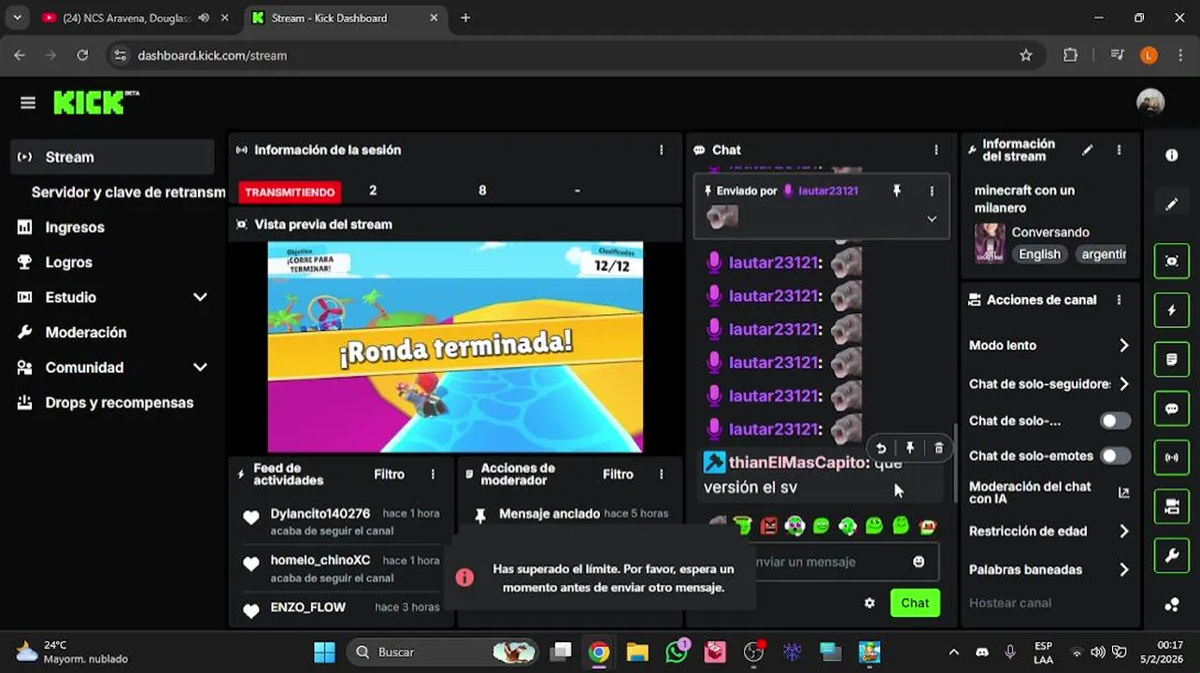Open pinned message three-dot options
The image size is (1200, 673).
(932, 191)
